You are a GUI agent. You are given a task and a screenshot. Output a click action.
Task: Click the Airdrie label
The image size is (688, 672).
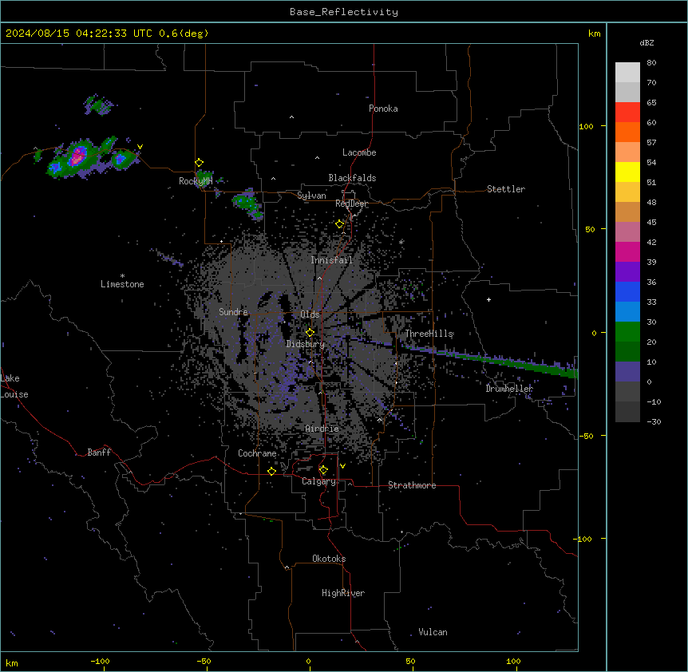(322, 429)
